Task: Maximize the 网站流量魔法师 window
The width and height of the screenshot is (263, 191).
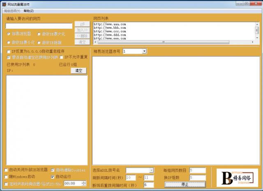Action: (247, 4)
